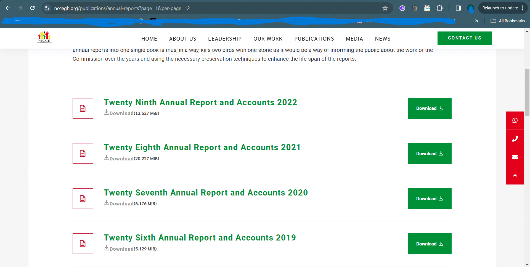Open the PUBLICATIONS menu item

[x=314, y=39]
